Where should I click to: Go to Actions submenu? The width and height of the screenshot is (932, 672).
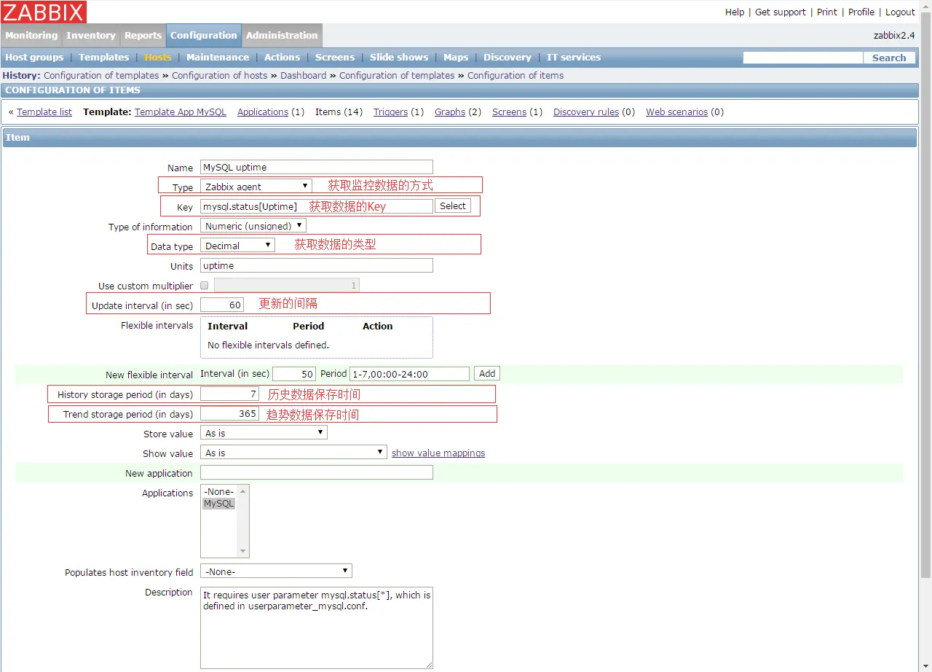283,58
